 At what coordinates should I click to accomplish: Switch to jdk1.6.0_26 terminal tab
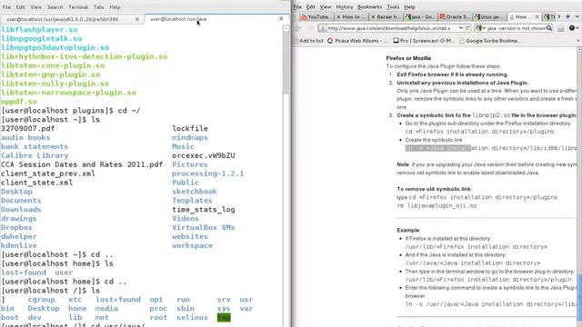(x=71, y=19)
